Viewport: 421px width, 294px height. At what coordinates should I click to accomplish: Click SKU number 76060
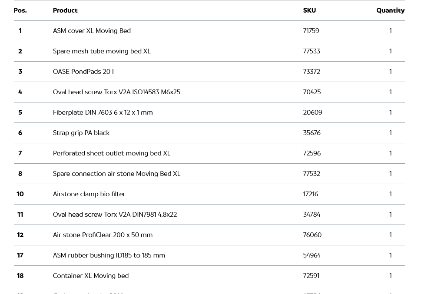click(312, 235)
